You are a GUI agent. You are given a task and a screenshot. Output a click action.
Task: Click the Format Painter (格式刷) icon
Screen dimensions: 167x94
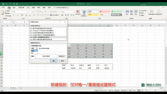click(x=6, y=16)
